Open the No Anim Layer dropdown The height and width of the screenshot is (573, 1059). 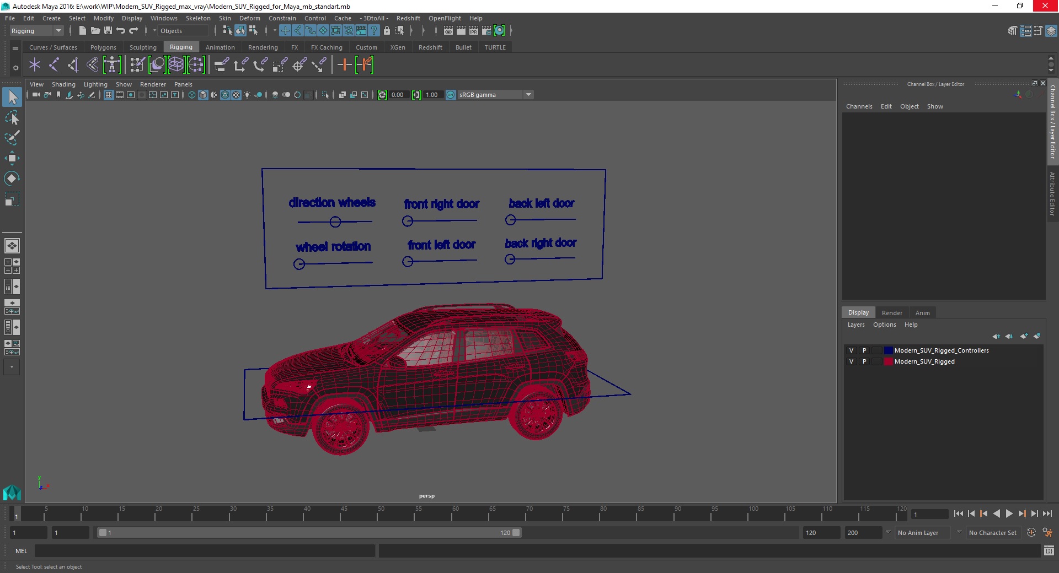tap(922, 533)
